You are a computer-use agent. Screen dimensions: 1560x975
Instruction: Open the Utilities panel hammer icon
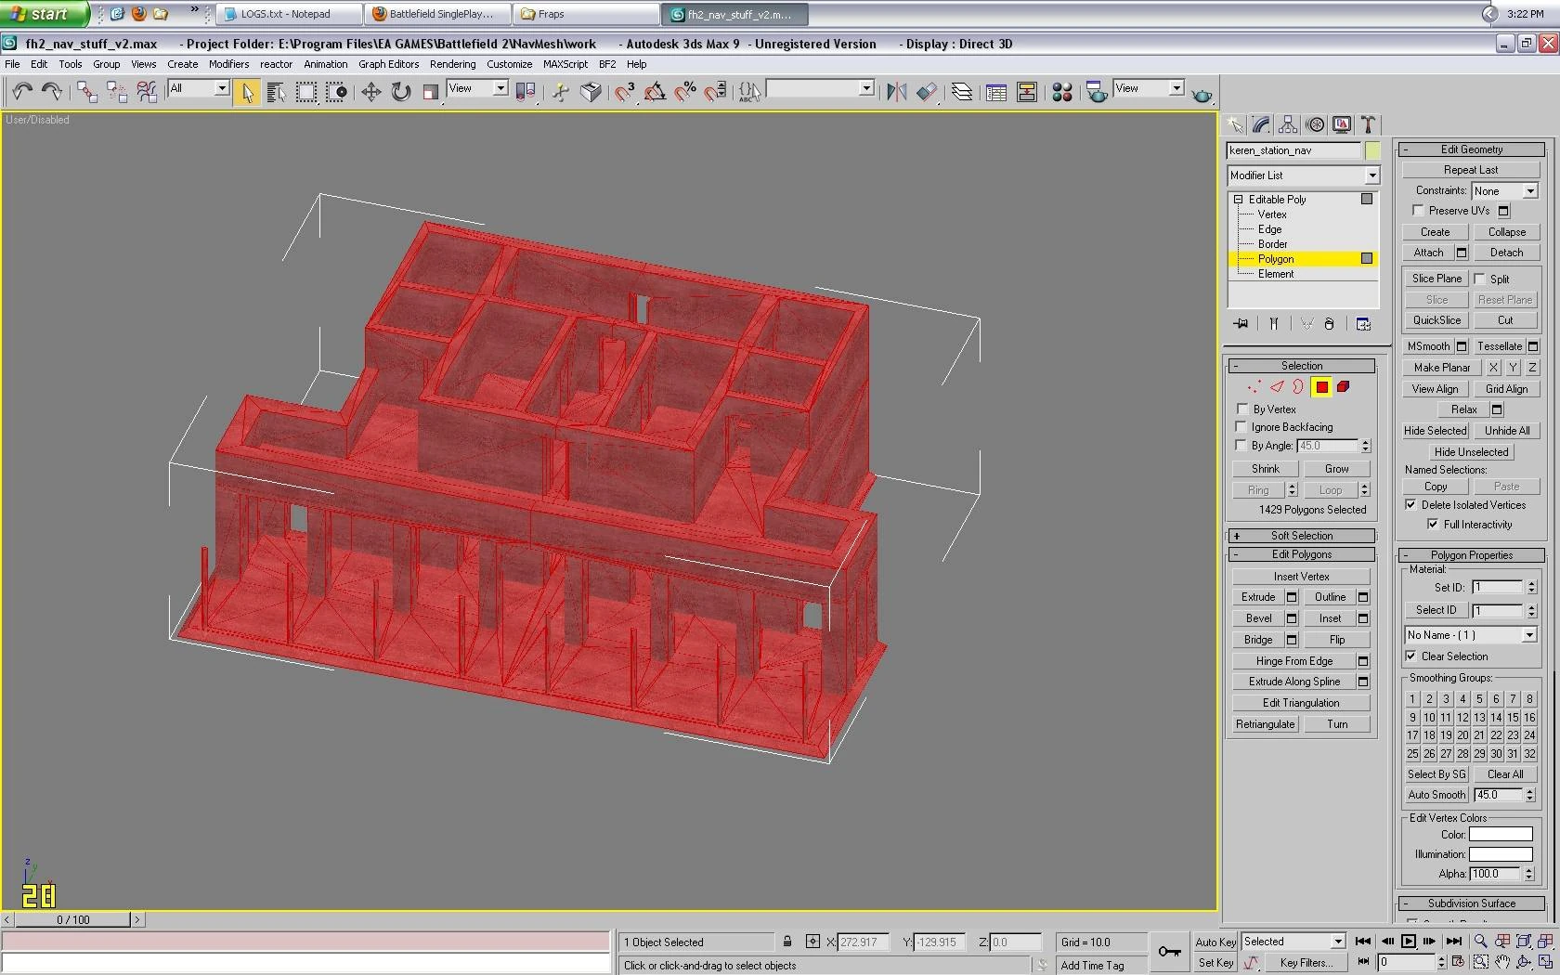tap(1368, 125)
